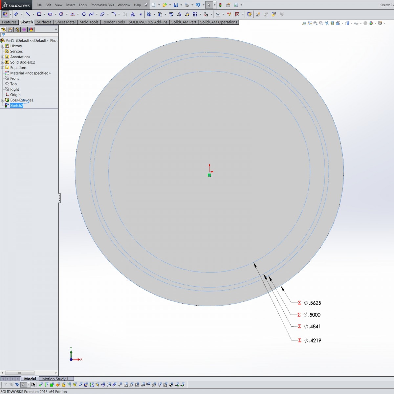Viewport: 394px width, 394px height.
Task: Select the Line sketch tool
Action: point(28,14)
